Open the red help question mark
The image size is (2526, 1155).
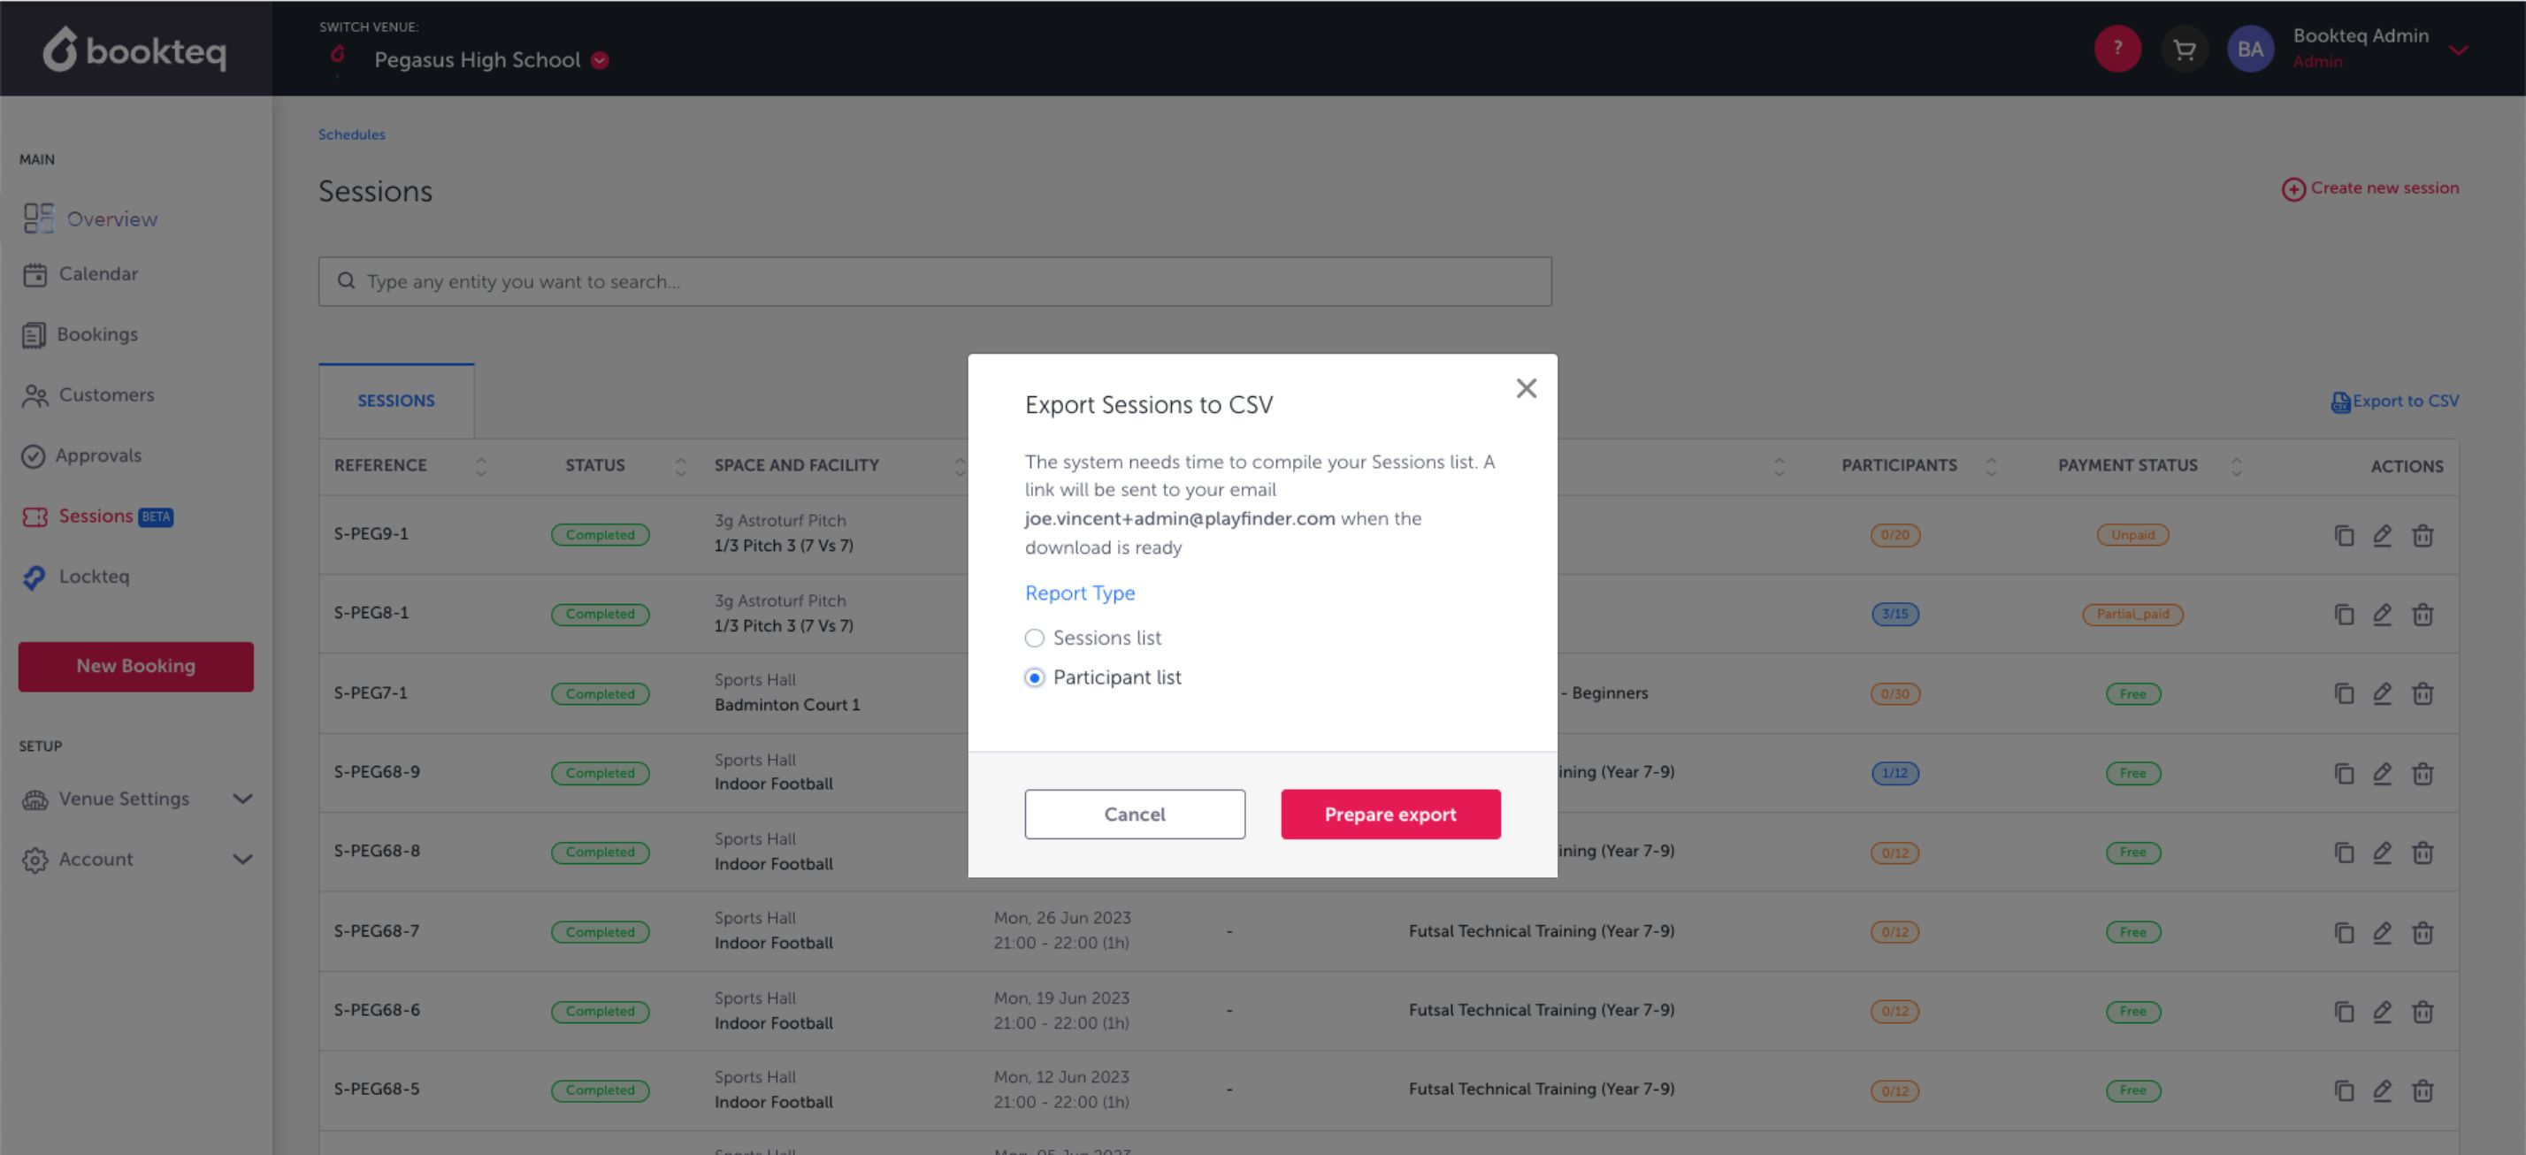[x=2117, y=49]
